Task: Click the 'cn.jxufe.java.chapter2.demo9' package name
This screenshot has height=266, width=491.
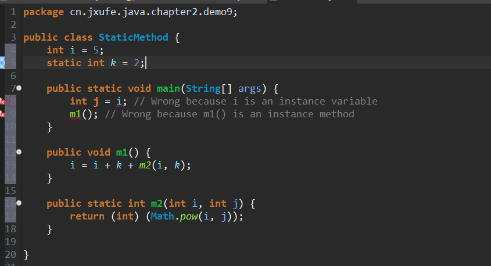Action: coord(151,12)
